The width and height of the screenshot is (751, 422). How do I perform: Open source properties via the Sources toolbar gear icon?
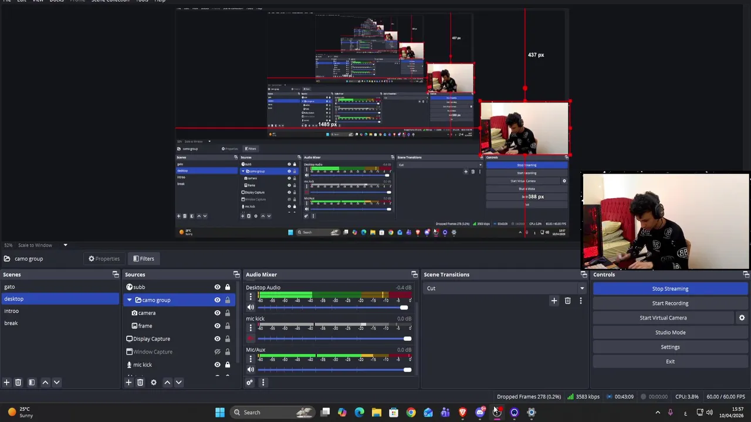point(154,382)
